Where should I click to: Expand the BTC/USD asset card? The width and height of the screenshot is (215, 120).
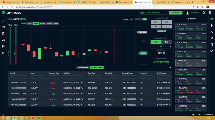pyautogui.click(x=191, y=27)
